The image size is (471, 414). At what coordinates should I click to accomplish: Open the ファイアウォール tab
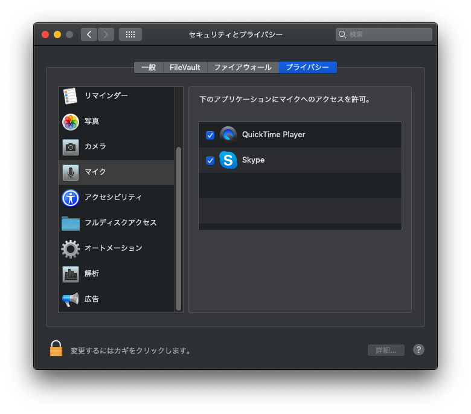[243, 67]
